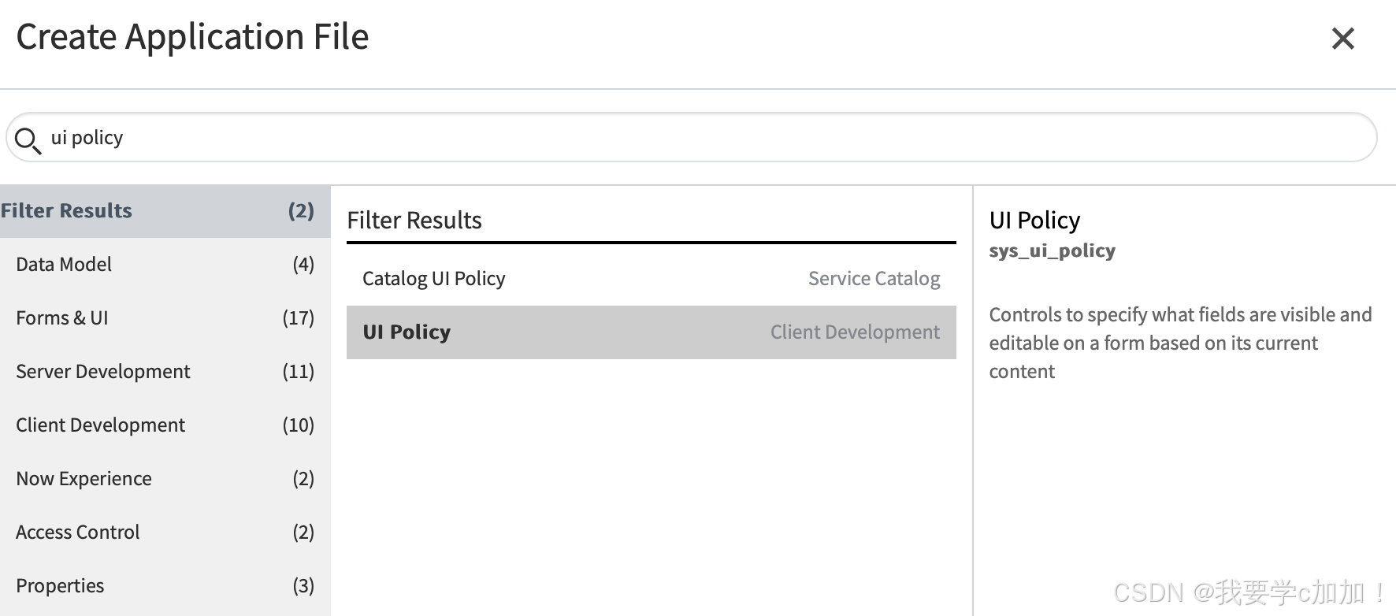
Task: Select the highlighted UI Policy result
Action: [651, 332]
